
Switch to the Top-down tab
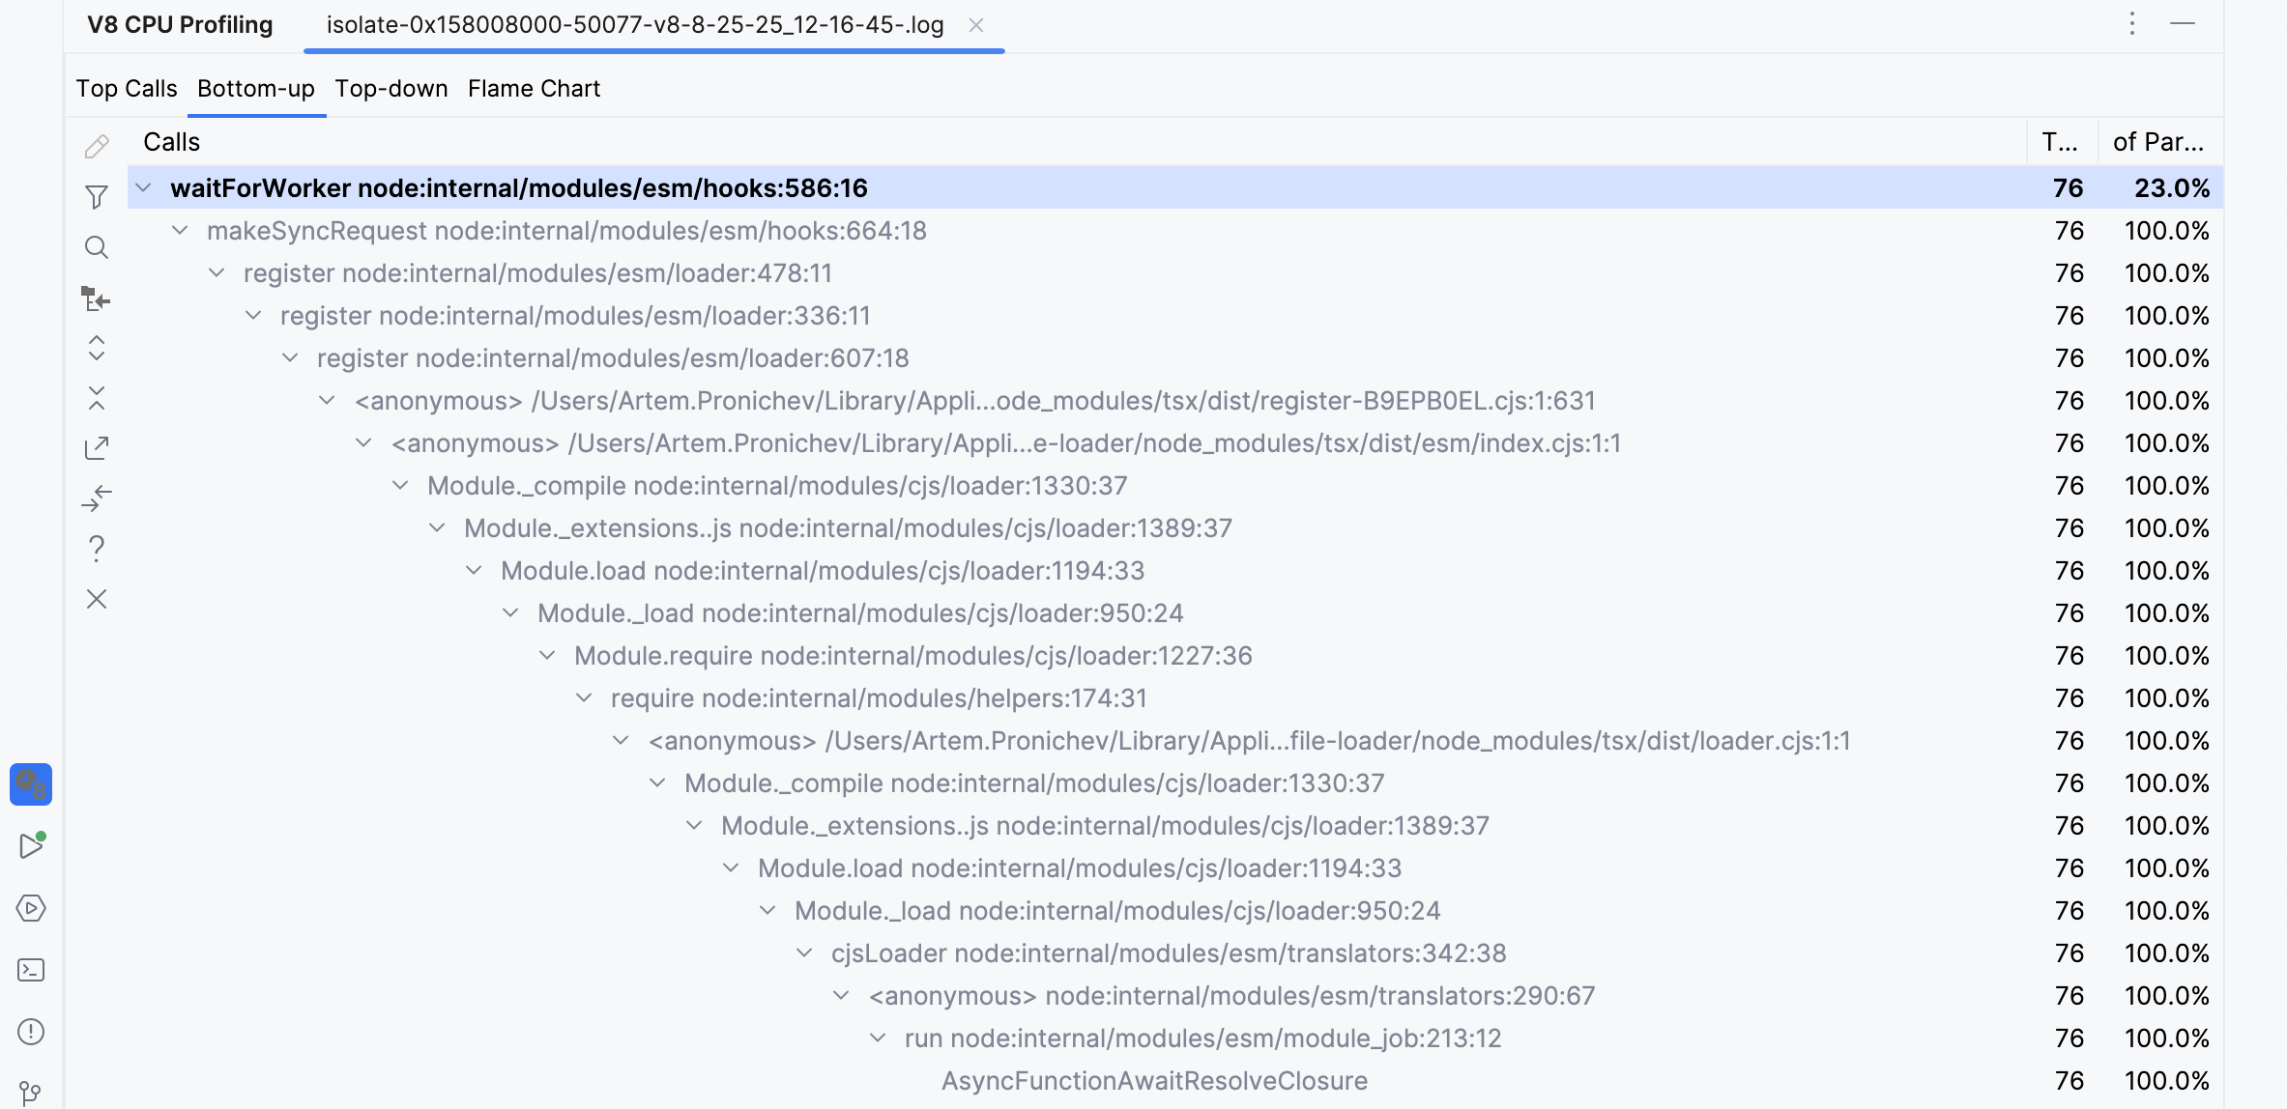tap(391, 88)
